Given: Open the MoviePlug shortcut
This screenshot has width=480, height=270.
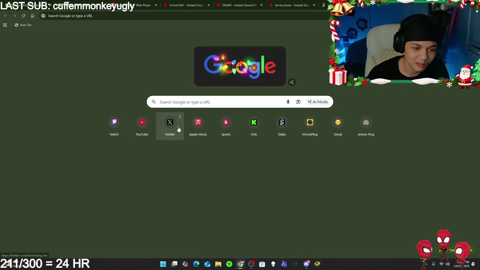Looking at the screenshot, I should click(x=310, y=126).
